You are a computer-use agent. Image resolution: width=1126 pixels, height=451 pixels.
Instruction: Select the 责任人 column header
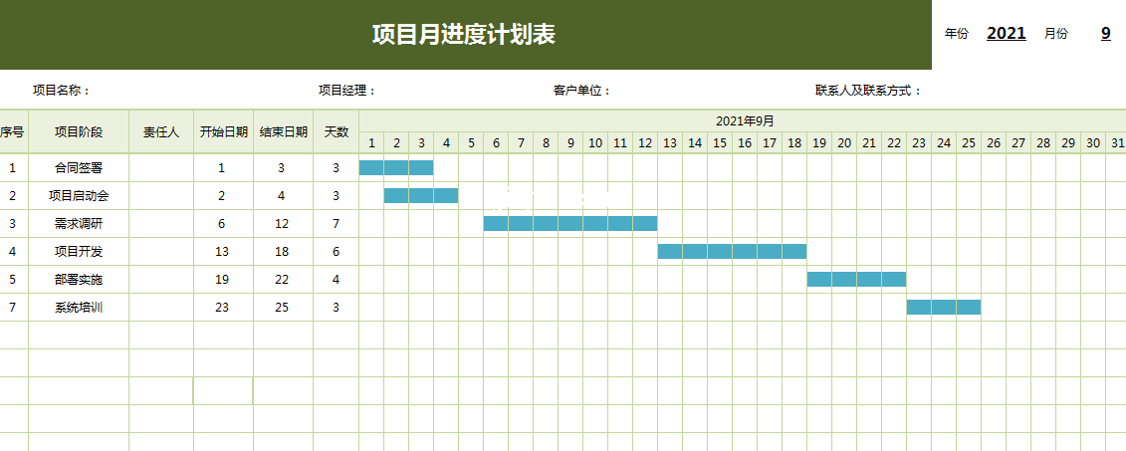click(x=161, y=131)
